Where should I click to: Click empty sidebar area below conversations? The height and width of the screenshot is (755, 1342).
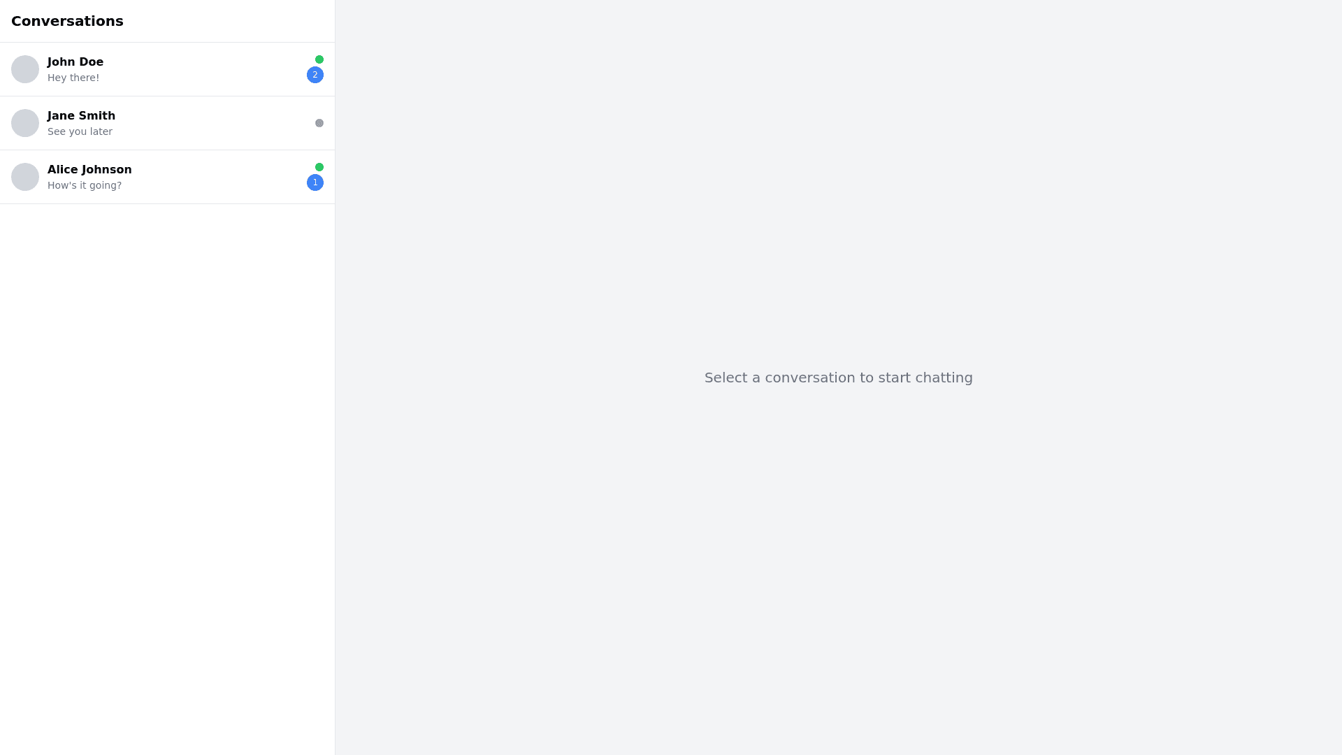(168, 475)
